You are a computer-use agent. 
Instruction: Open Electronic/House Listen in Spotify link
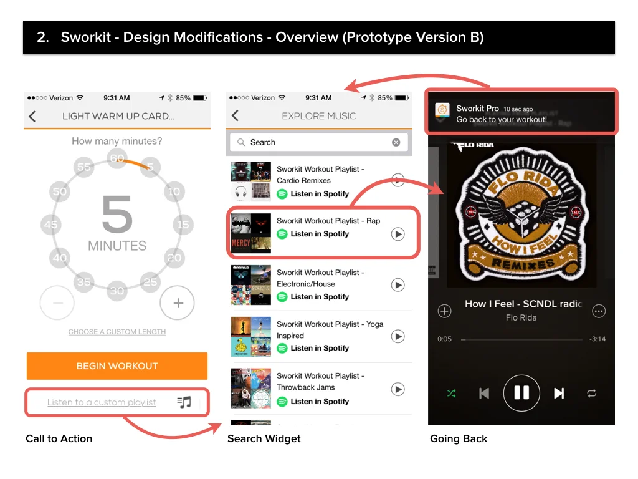pos(313,296)
